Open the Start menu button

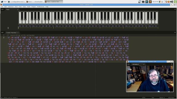point(4,2)
